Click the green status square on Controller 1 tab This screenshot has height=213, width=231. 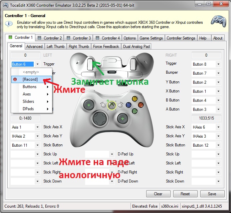(10, 37)
